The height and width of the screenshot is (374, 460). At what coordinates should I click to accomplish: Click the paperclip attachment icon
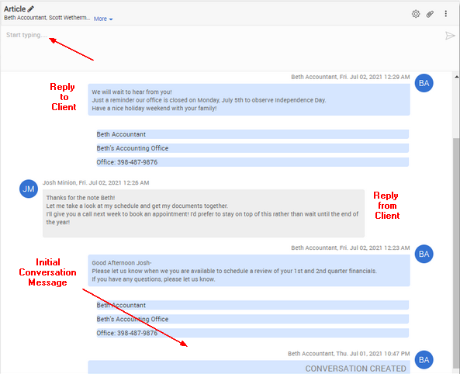(x=430, y=14)
